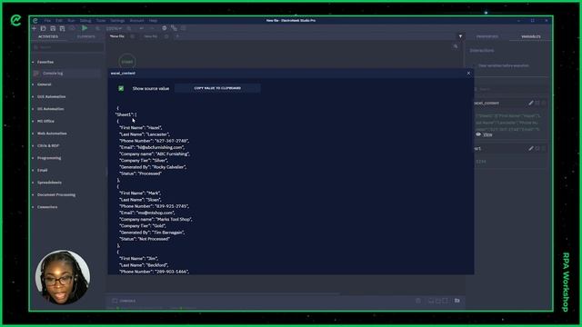The image size is (582, 327).
Task: Click the variables search field
Action: click(510, 89)
